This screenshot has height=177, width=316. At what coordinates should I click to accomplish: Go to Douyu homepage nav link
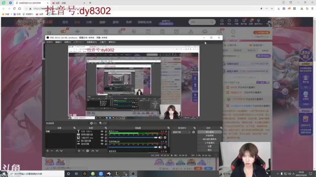pyautogui.click(x=65, y=22)
